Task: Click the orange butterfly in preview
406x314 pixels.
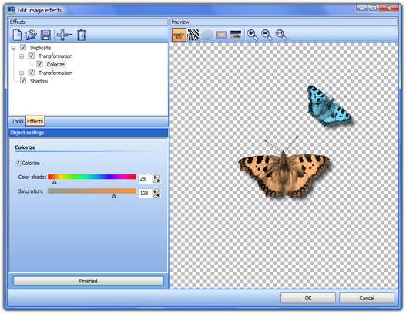Action: click(x=284, y=167)
